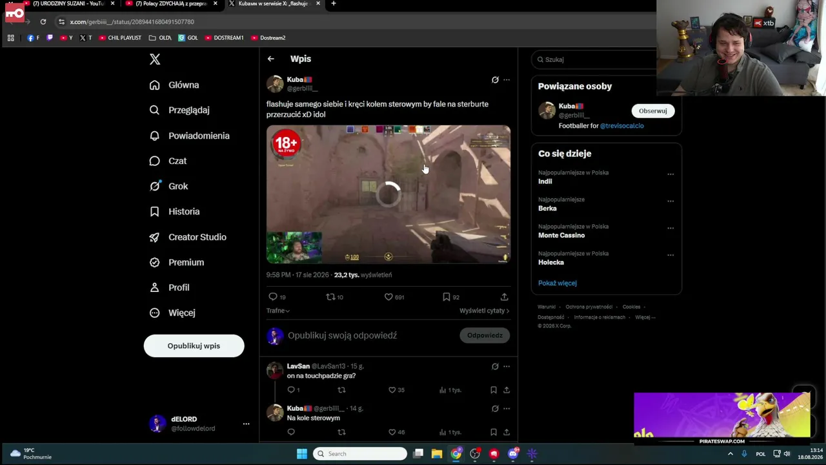Click the Opublikuj wpis button
This screenshot has height=465, width=826.
point(194,346)
